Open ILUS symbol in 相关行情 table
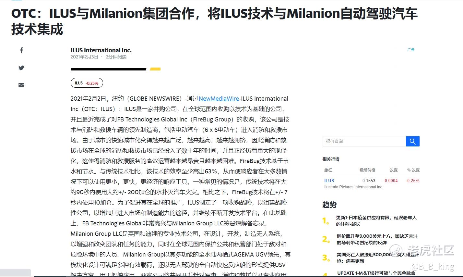 click(329, 181)
